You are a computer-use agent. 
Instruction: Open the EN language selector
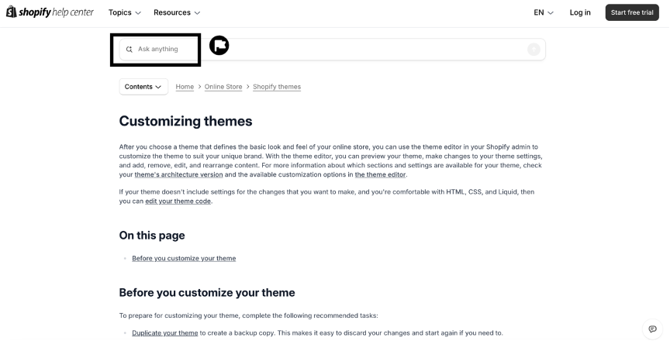[544, 12]
